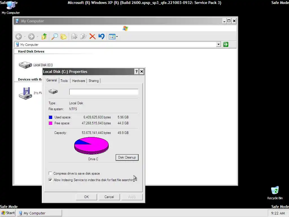The image size is (289, 217).
Task: Toggle the Folders pane icon
Action: coord(64,36)
